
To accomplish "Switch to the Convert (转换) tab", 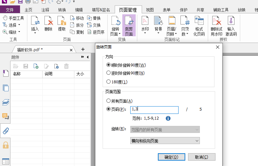I will (x=62, y=10).
